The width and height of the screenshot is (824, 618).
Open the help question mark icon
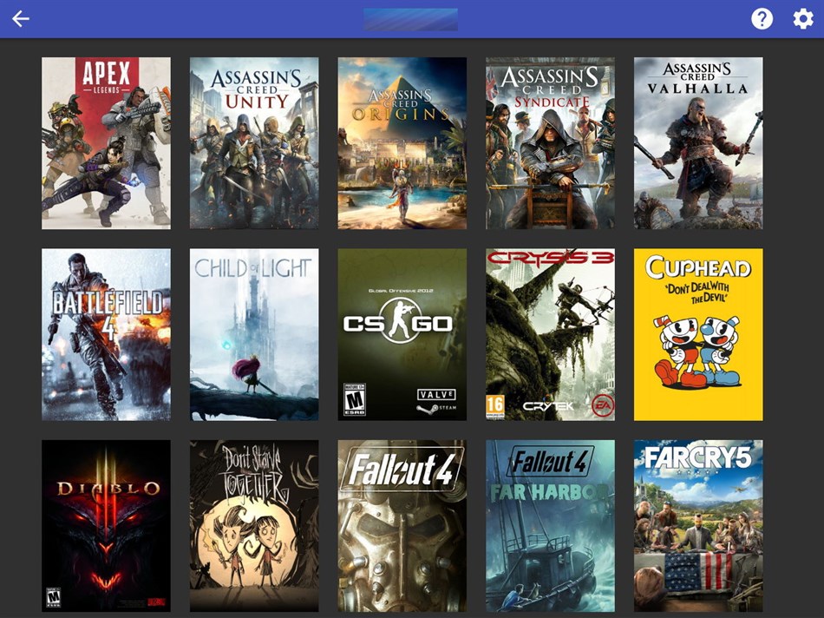pos(762,19)
